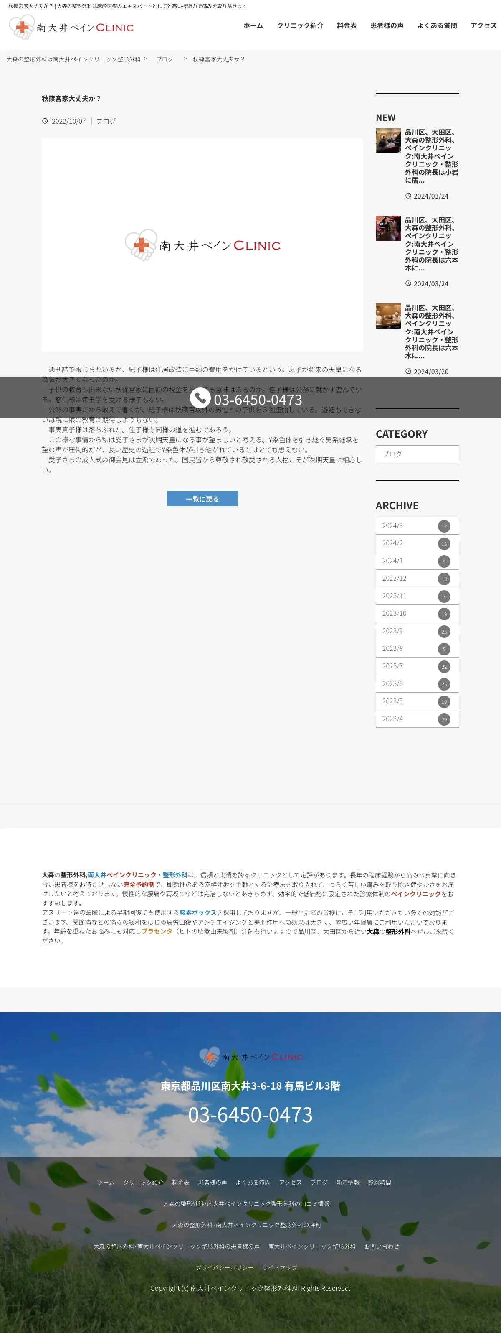Click the red ペインクリニック link in description
This screenshot has width=501, height=1333.
[x=416, y=894]
